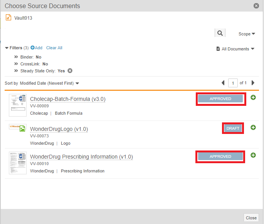
Task: Open the All Documents dropdown
Action: coord(235,49)
